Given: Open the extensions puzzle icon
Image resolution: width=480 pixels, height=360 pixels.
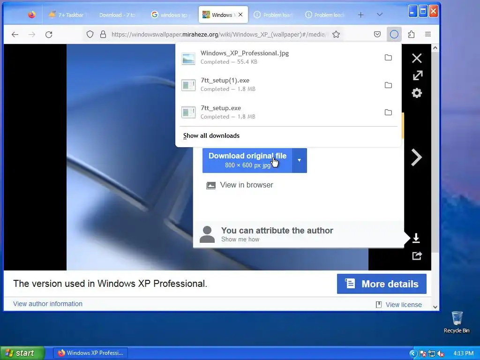Looking at the screenshot, I should 411,34.
